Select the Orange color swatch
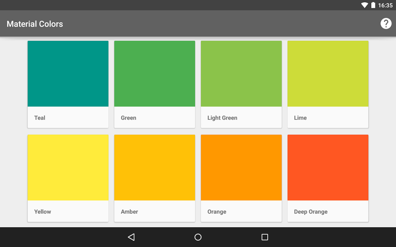 241,167
